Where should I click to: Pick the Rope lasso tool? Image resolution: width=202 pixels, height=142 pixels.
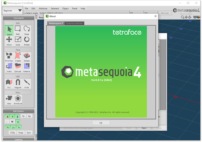pyautogui.click(x=27, y=31)
